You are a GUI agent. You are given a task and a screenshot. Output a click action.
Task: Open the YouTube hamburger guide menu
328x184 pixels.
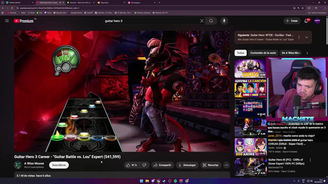(x=7, y=21)
